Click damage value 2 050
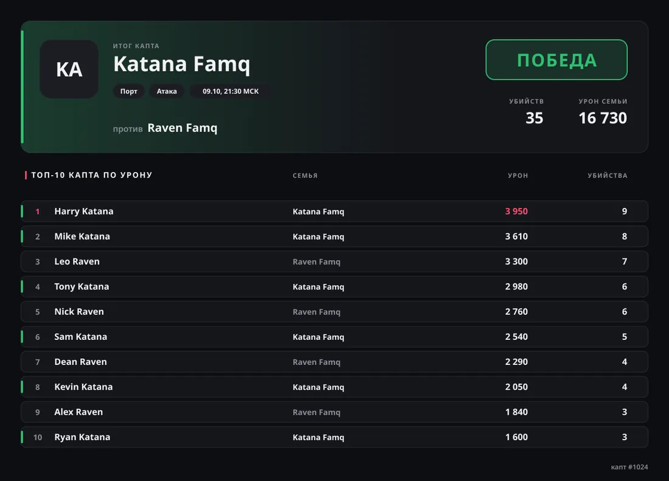 (516, 387)
